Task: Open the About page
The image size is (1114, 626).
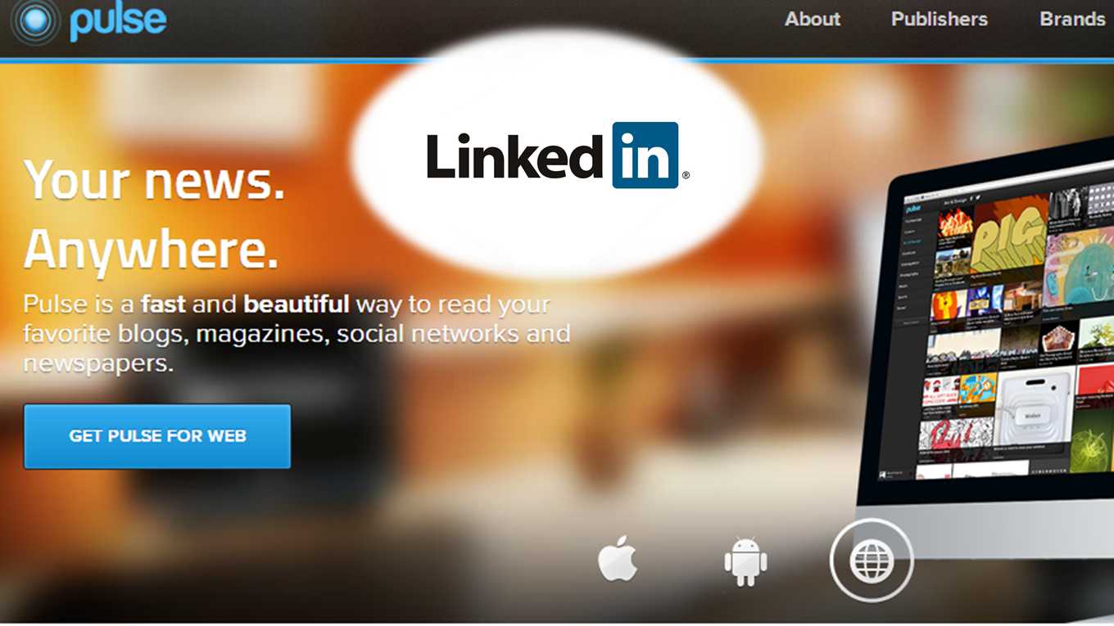Action: click(x=813, y=19)
